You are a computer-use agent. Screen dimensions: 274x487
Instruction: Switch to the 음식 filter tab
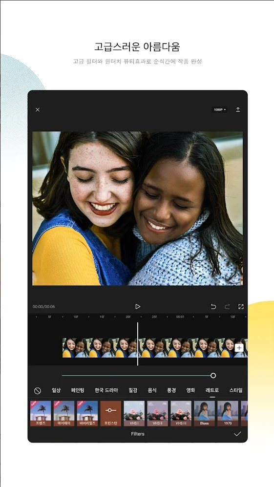(x=152, y=390)
